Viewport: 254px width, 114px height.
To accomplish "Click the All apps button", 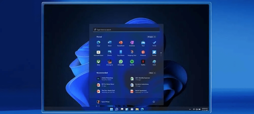I will coord(151,37).
